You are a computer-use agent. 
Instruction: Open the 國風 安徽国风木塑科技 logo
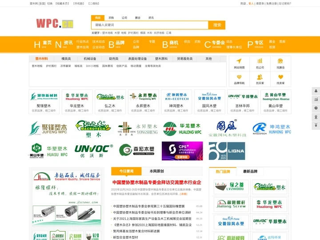[227, 128]
